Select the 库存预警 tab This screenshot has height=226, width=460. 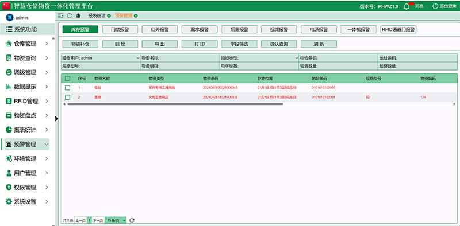[x=80, y=29]
